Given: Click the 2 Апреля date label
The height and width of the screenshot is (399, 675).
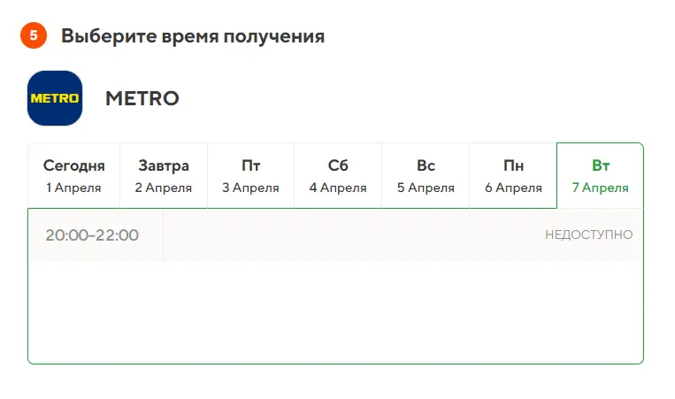Looking at the screenshot, I should pos(163,188).
